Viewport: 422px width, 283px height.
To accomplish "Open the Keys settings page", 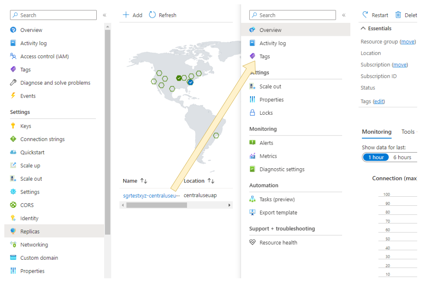I will pos(26,126).
